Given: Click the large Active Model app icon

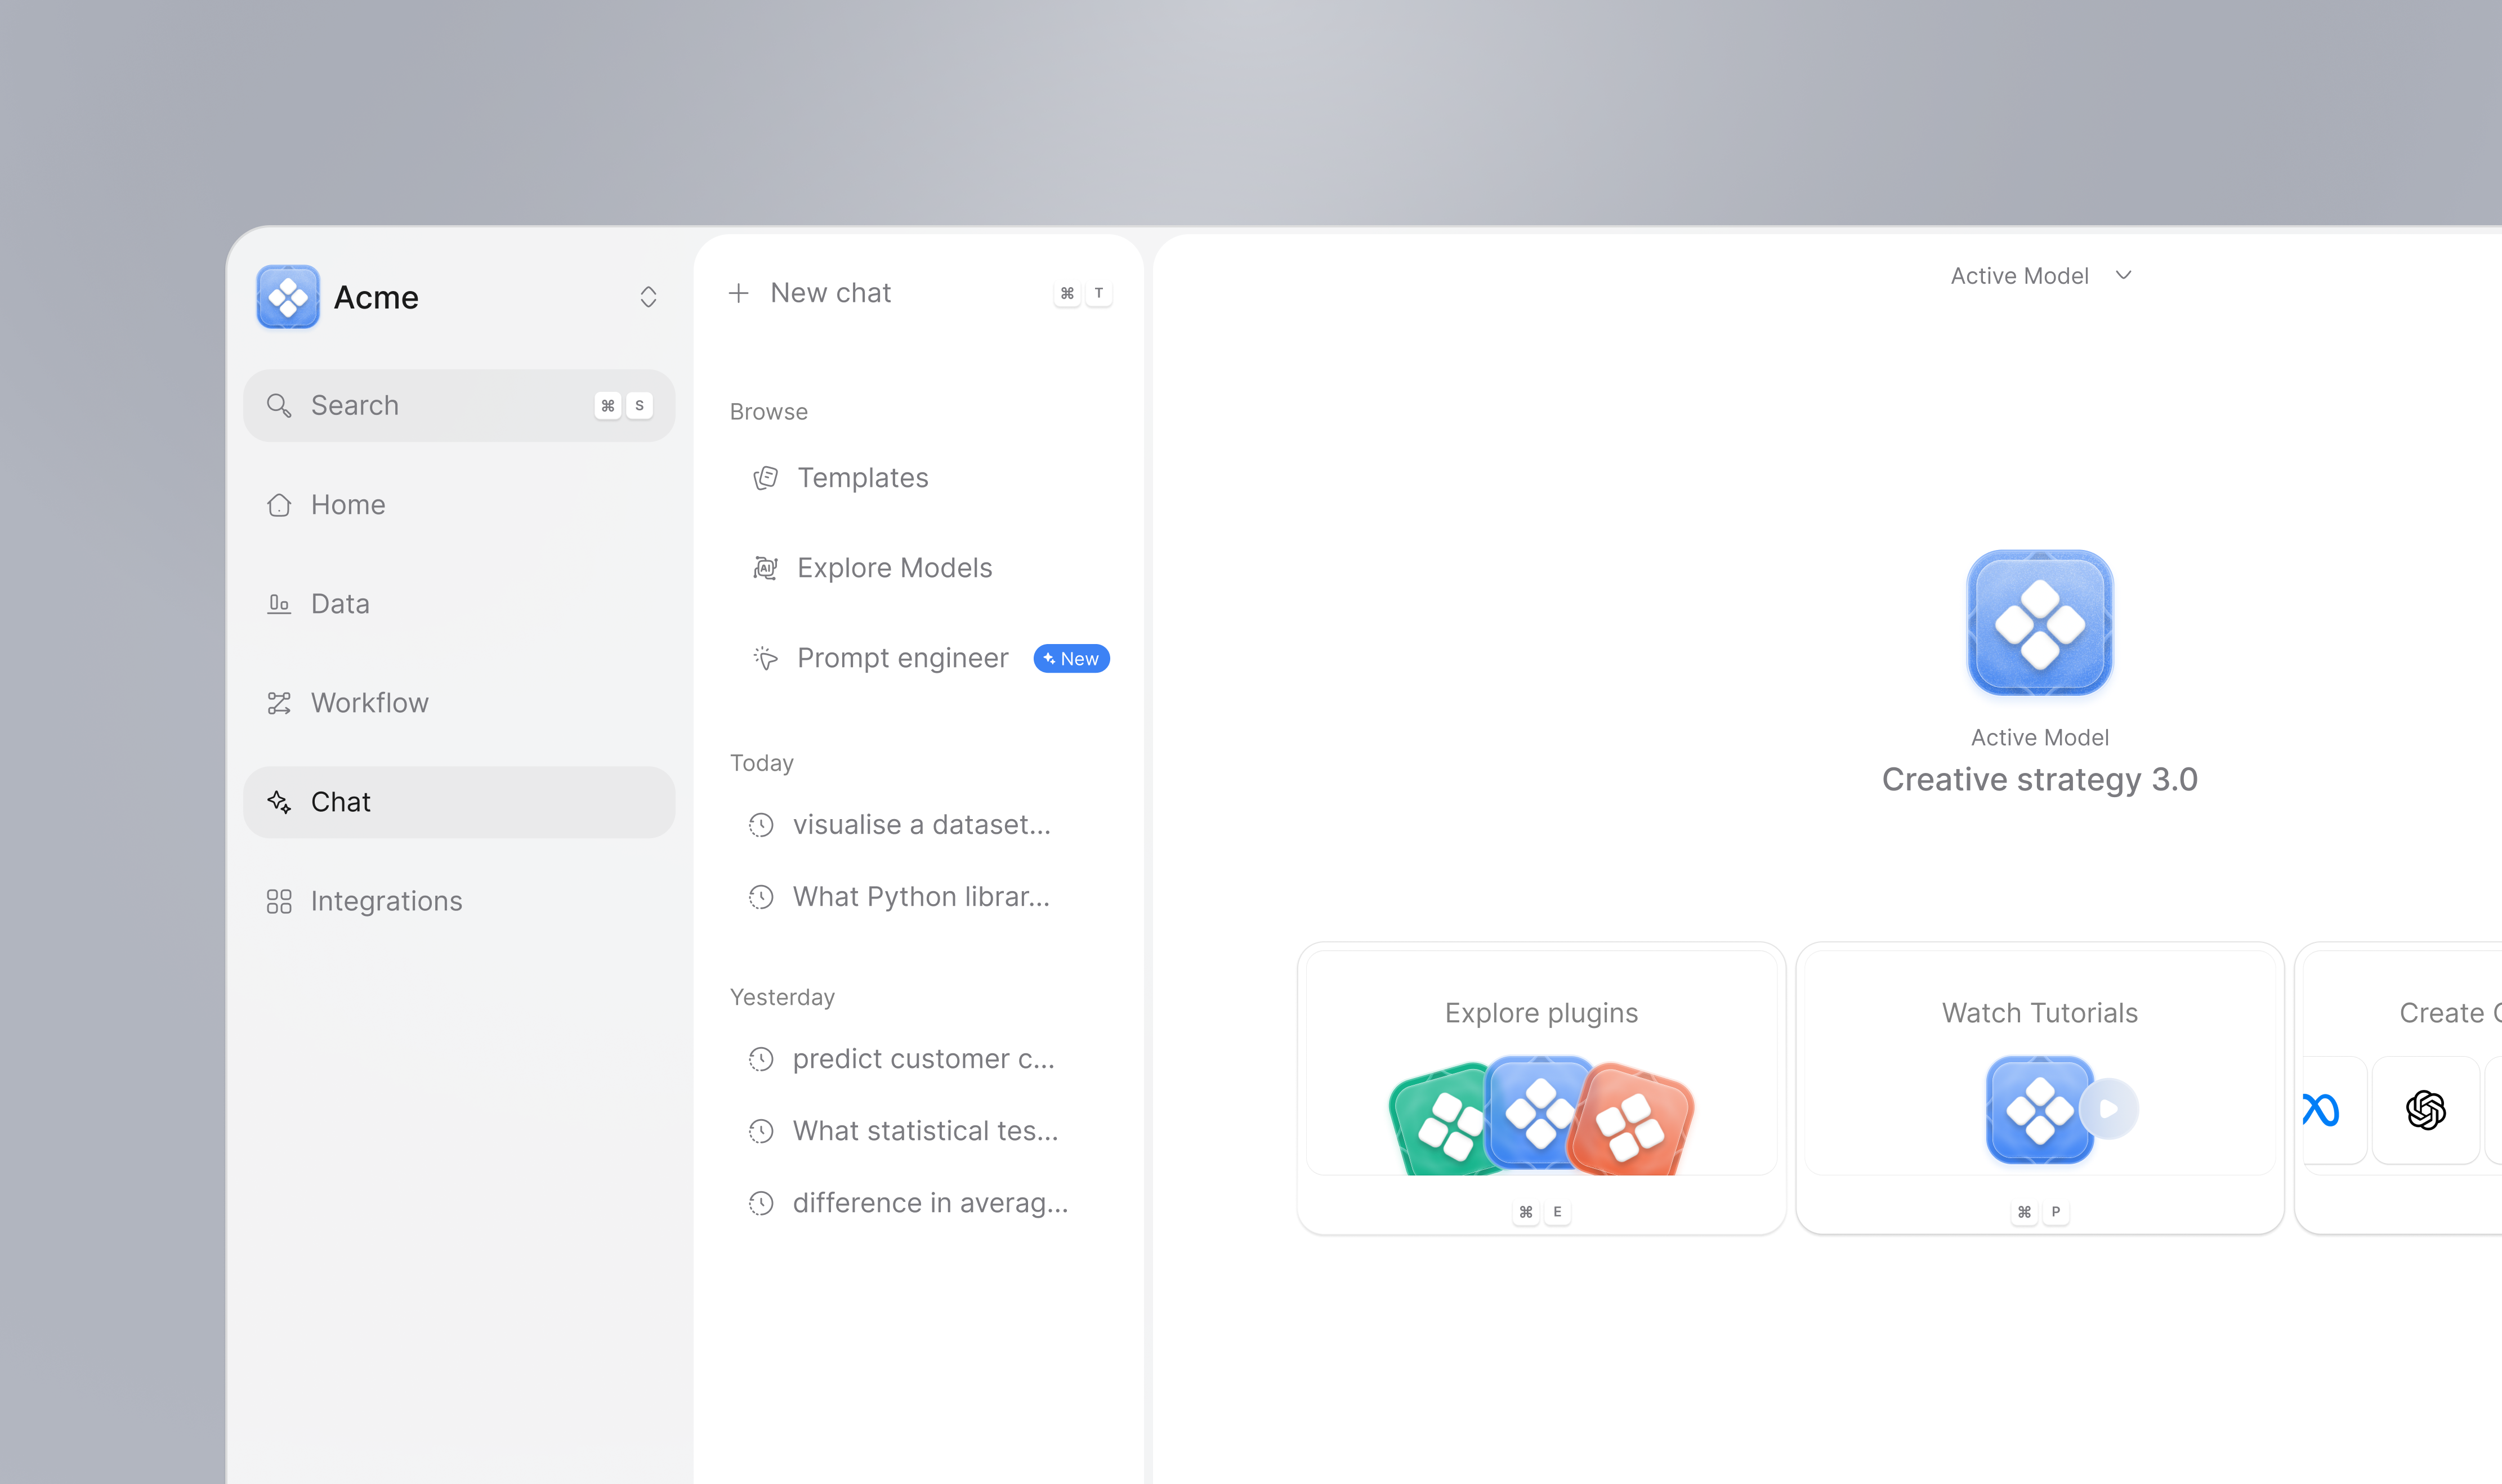Looking at the screenshot, I should click(x=2040, y=623).
